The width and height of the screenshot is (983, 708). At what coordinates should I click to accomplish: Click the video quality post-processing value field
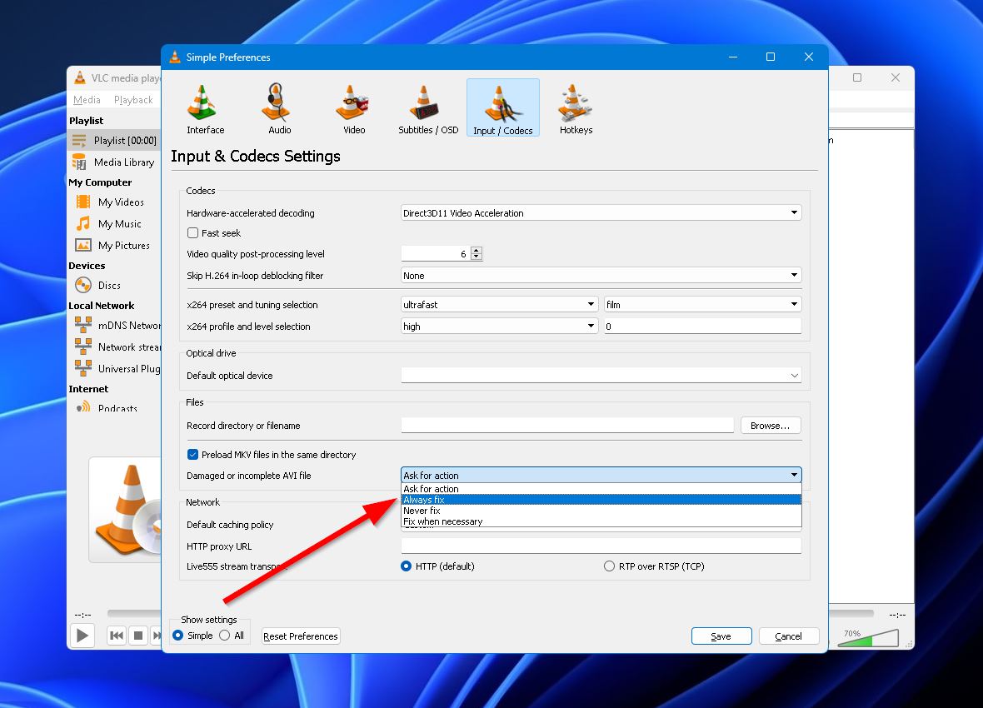(436, 254)
